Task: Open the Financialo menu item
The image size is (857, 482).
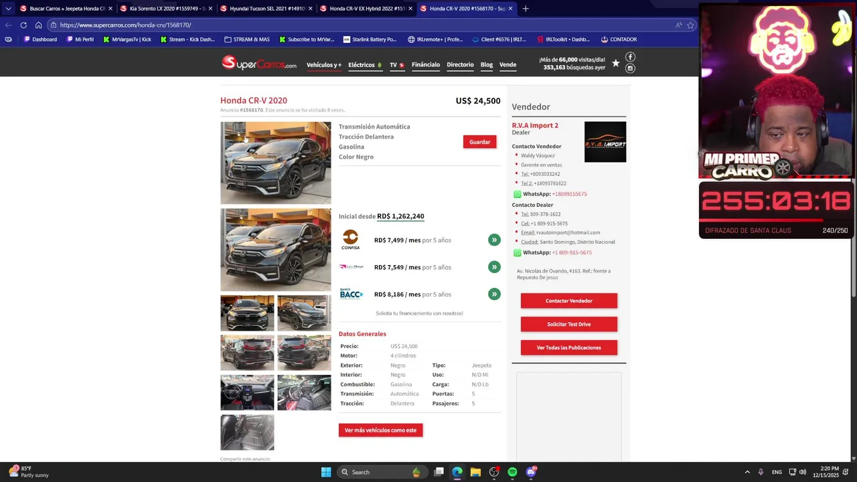Action: point(426,65)
